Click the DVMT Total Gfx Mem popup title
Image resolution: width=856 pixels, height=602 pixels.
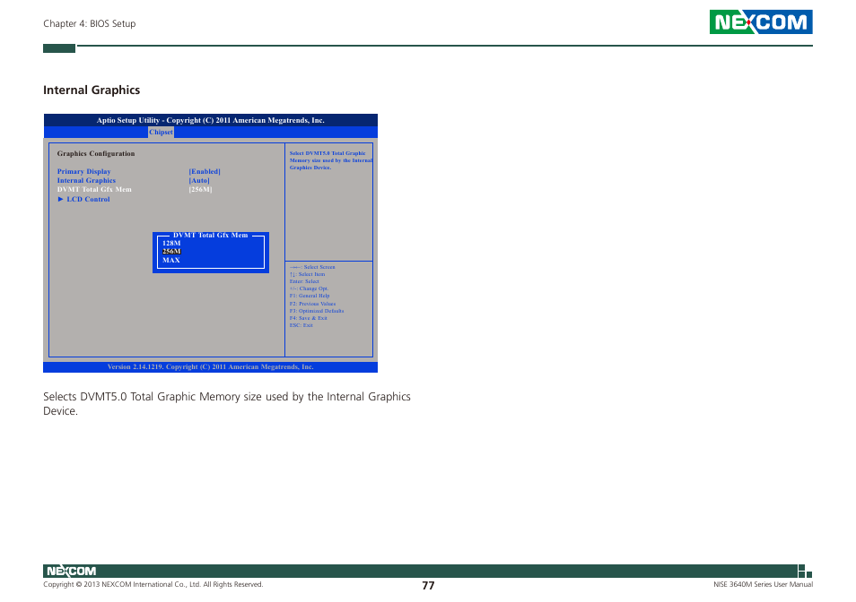211,236
